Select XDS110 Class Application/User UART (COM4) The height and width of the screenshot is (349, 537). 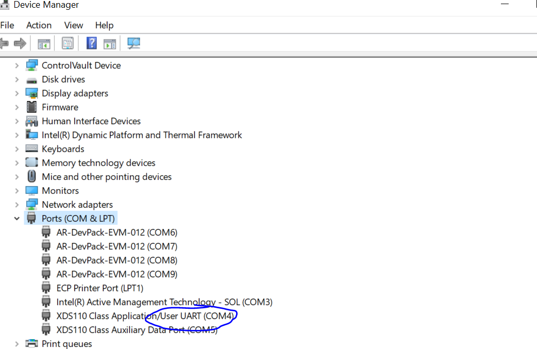146,316
